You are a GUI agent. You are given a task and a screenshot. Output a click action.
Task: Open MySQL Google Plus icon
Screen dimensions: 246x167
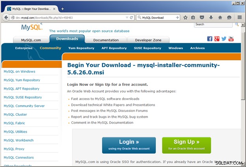point(217,39)
